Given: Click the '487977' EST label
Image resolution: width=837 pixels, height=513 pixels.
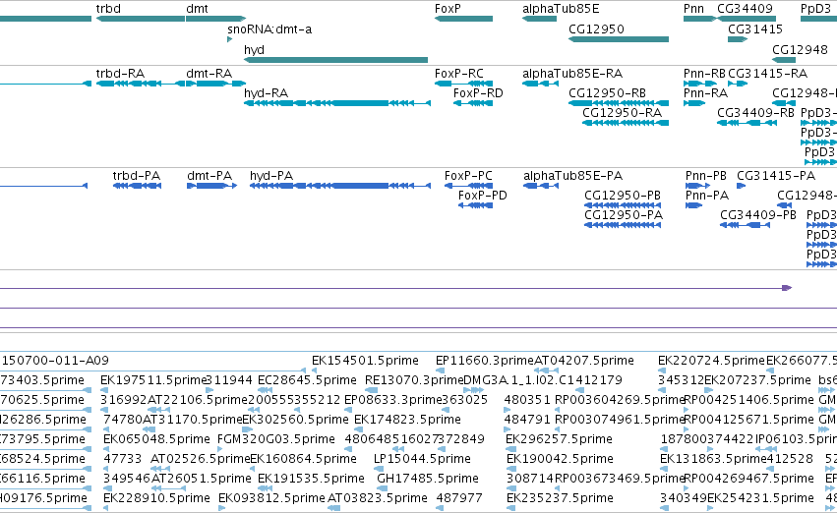Looking at the screenshot, I should [x=459, y=498].
